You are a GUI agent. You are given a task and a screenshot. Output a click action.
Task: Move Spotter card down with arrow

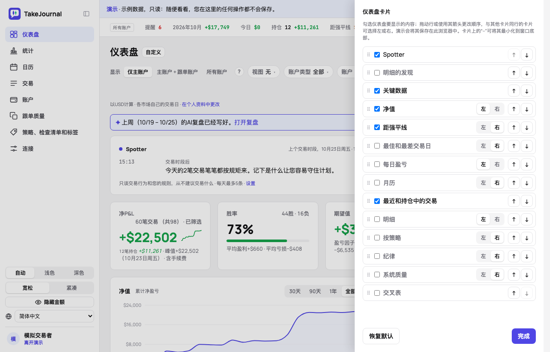click(x=527, y=55)
